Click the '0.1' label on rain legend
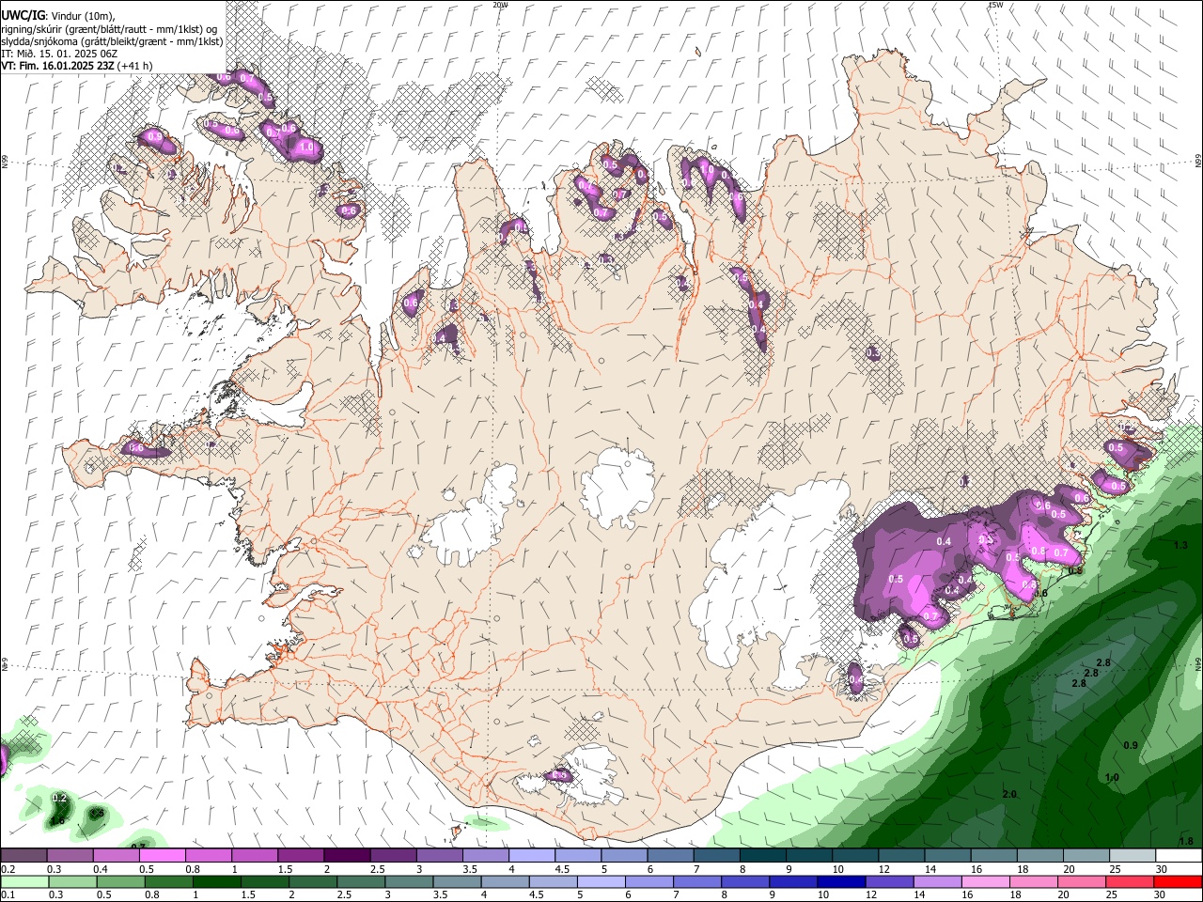 click(x=7, y=894)
